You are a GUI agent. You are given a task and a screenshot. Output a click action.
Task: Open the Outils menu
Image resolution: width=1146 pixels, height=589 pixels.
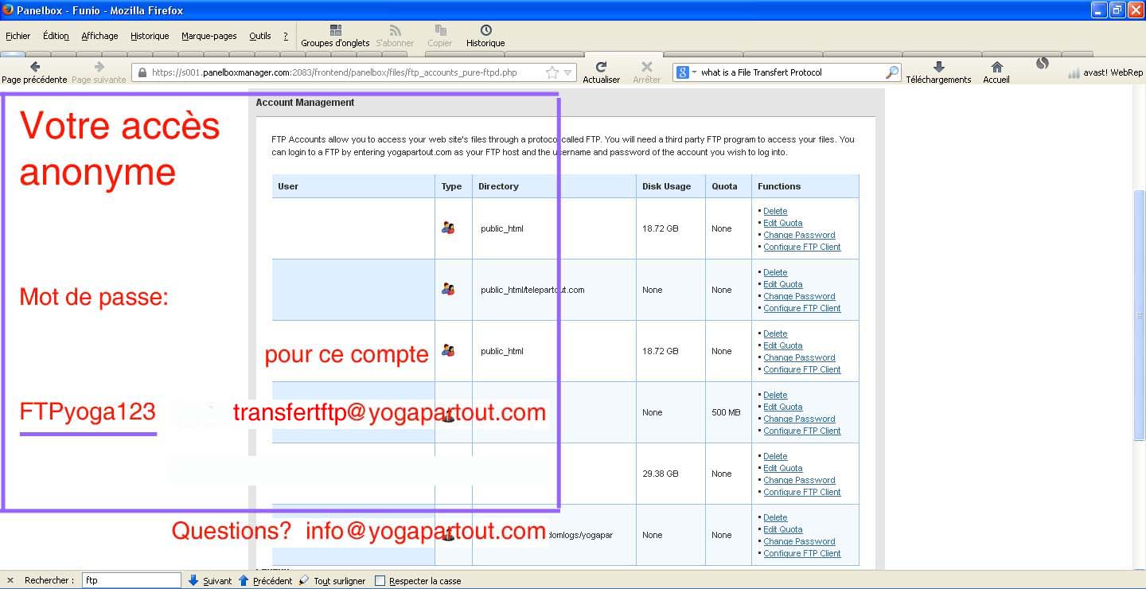259,36
